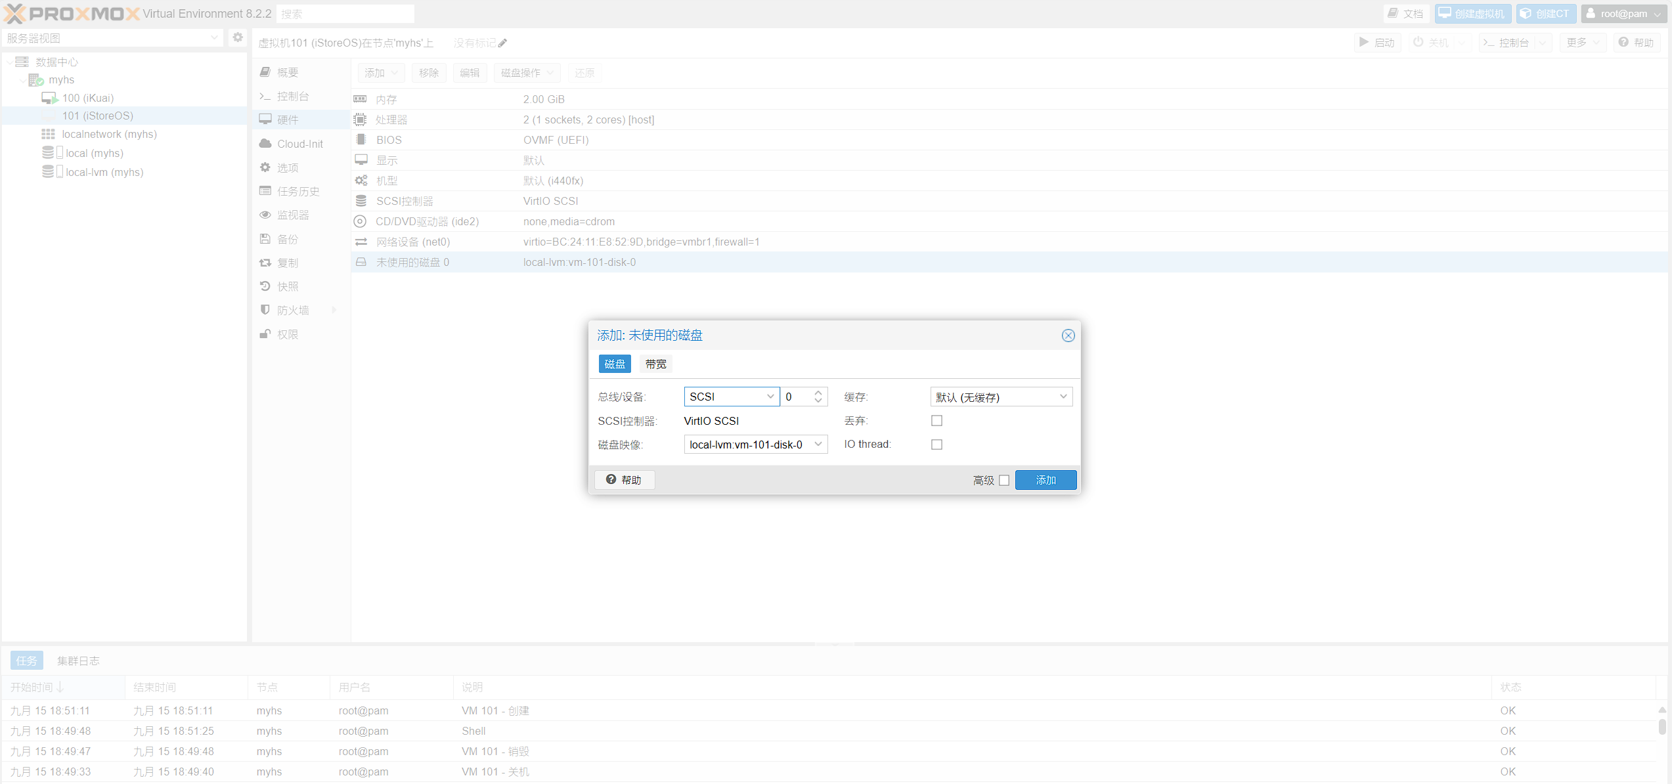Switch to the 带宽 bandwidth tab

pyautogui.click(x=655, y=364)
